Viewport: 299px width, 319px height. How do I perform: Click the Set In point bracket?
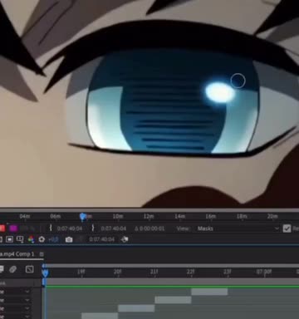coord(51,228)
